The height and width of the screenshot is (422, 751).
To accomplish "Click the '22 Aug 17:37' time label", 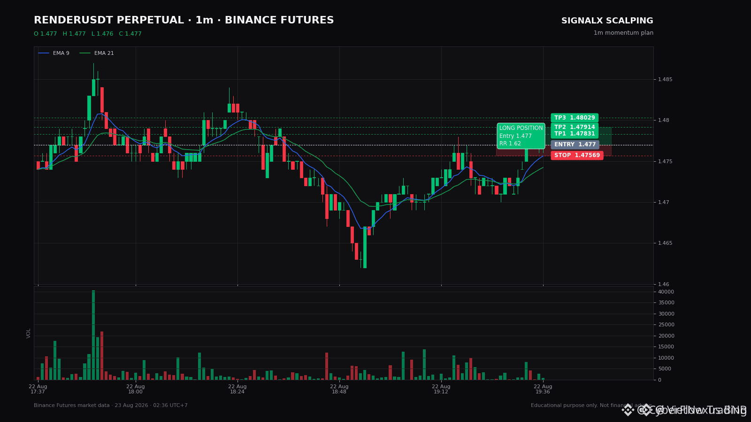I will point(38,389).
